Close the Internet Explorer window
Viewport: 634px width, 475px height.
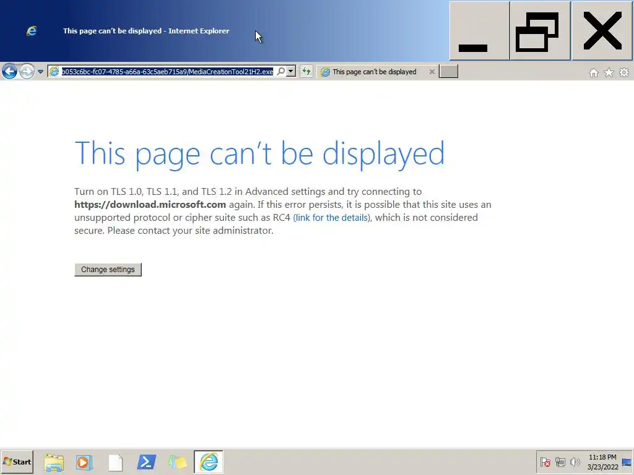coord(602,31)
